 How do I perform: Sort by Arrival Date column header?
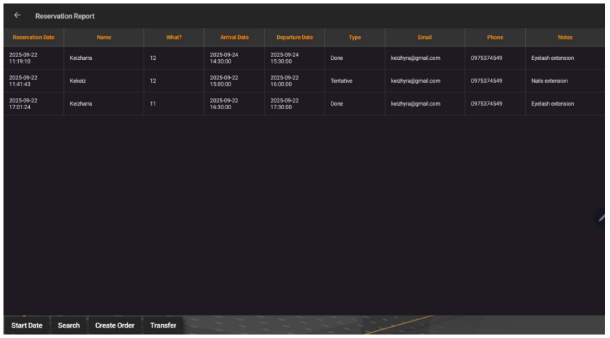234,37
